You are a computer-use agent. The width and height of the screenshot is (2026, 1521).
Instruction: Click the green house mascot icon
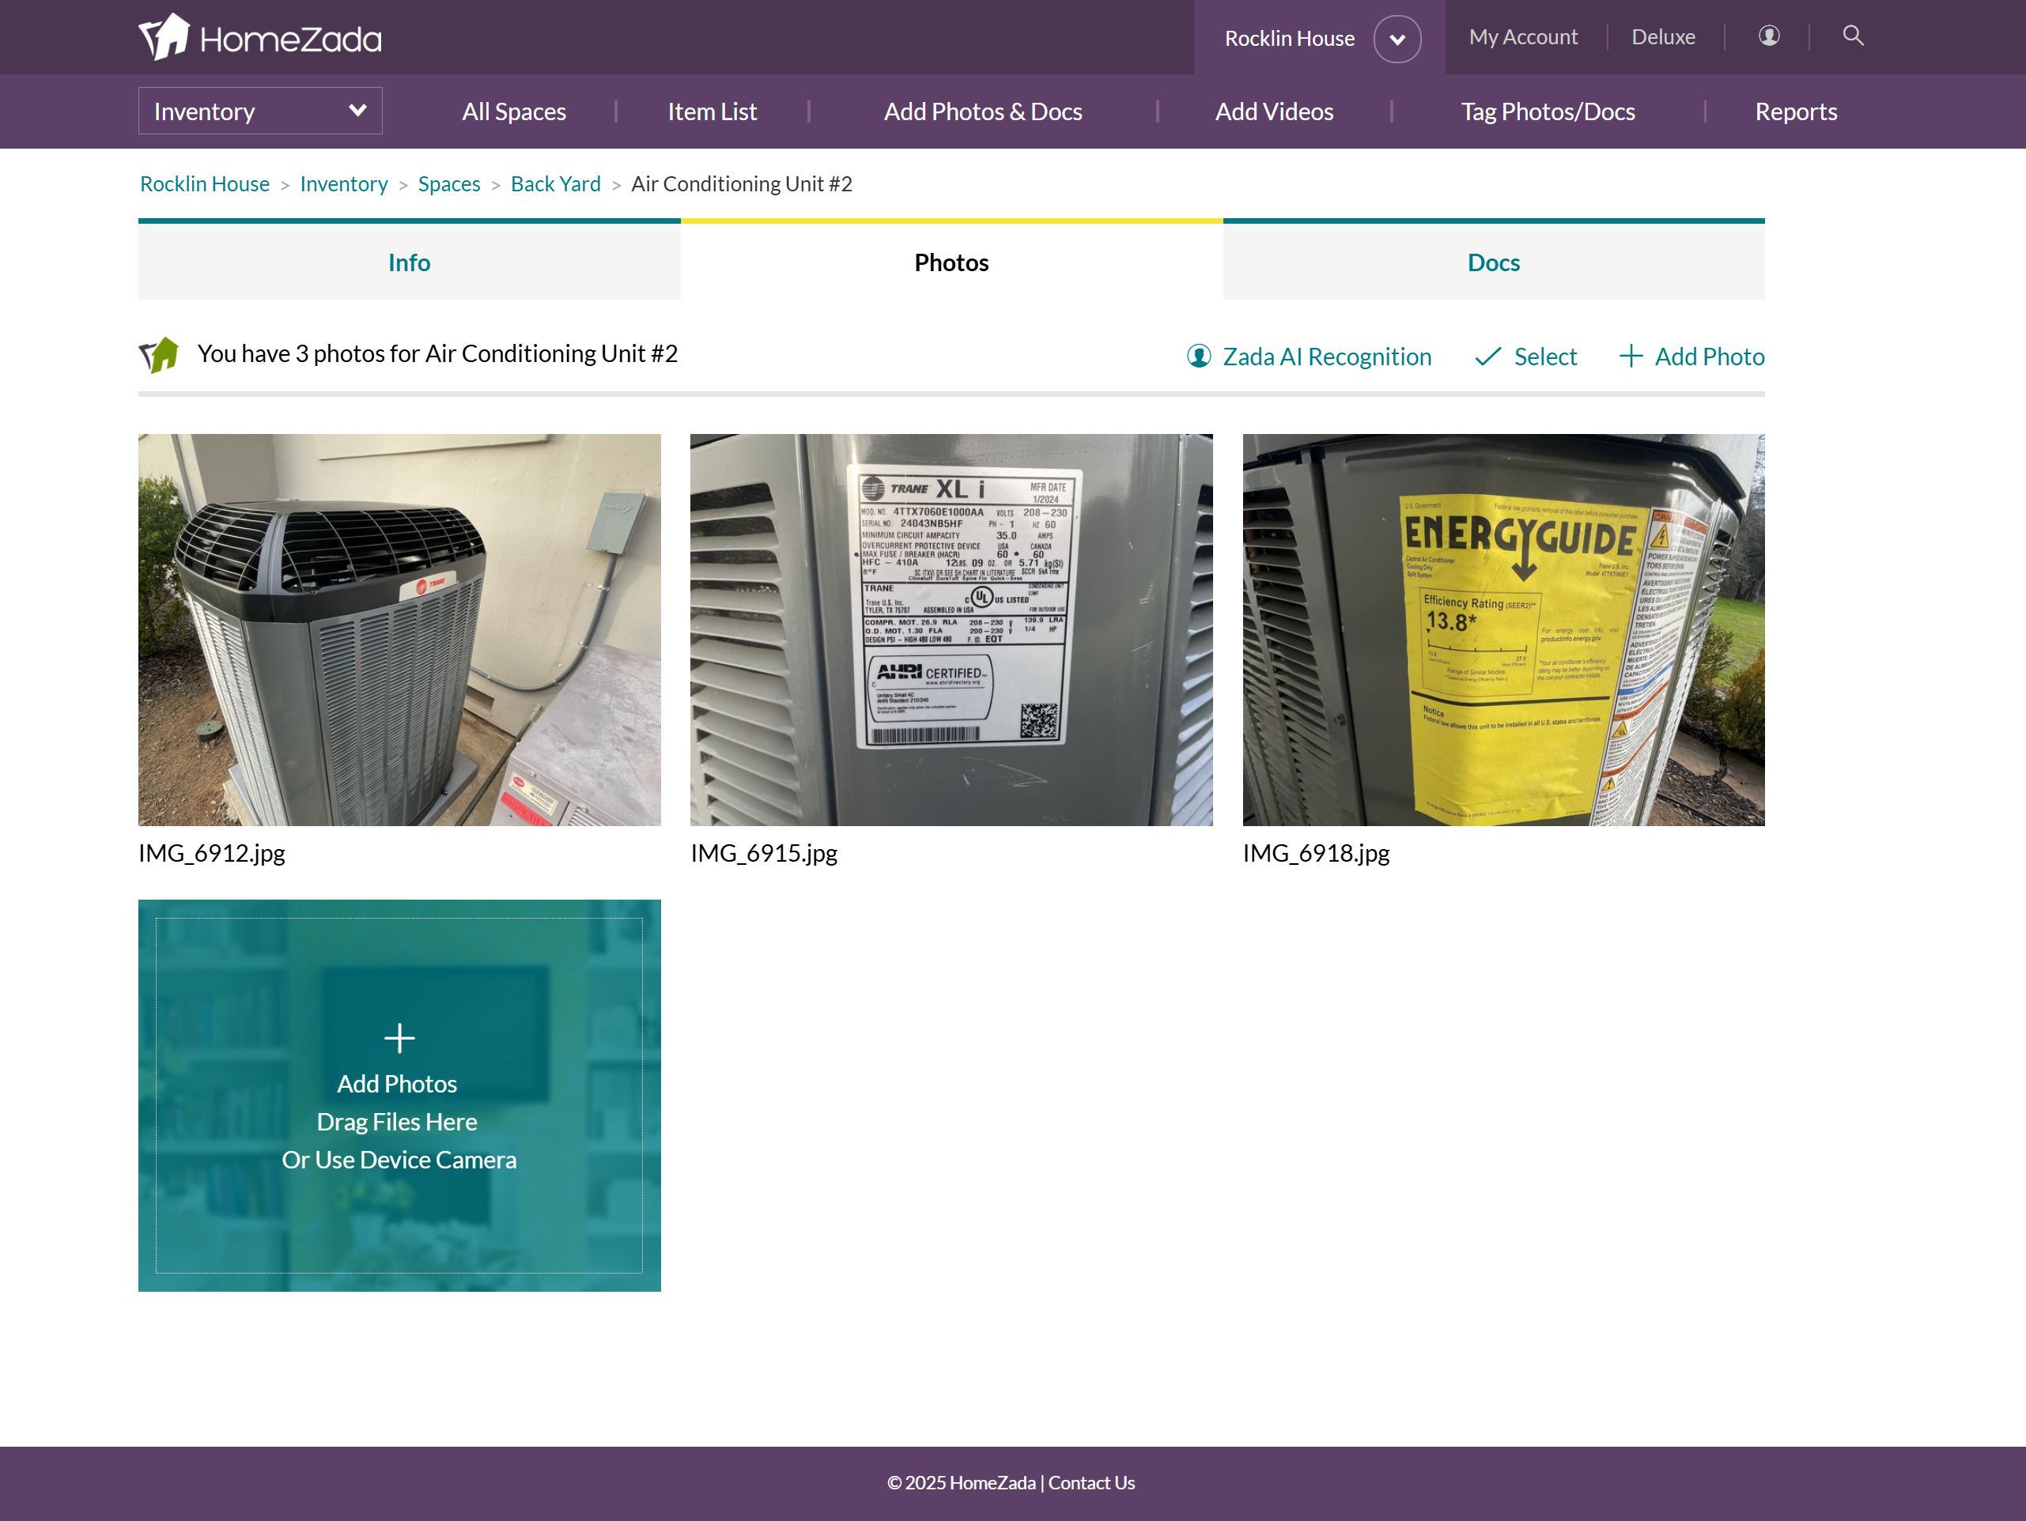coord(160,354)
